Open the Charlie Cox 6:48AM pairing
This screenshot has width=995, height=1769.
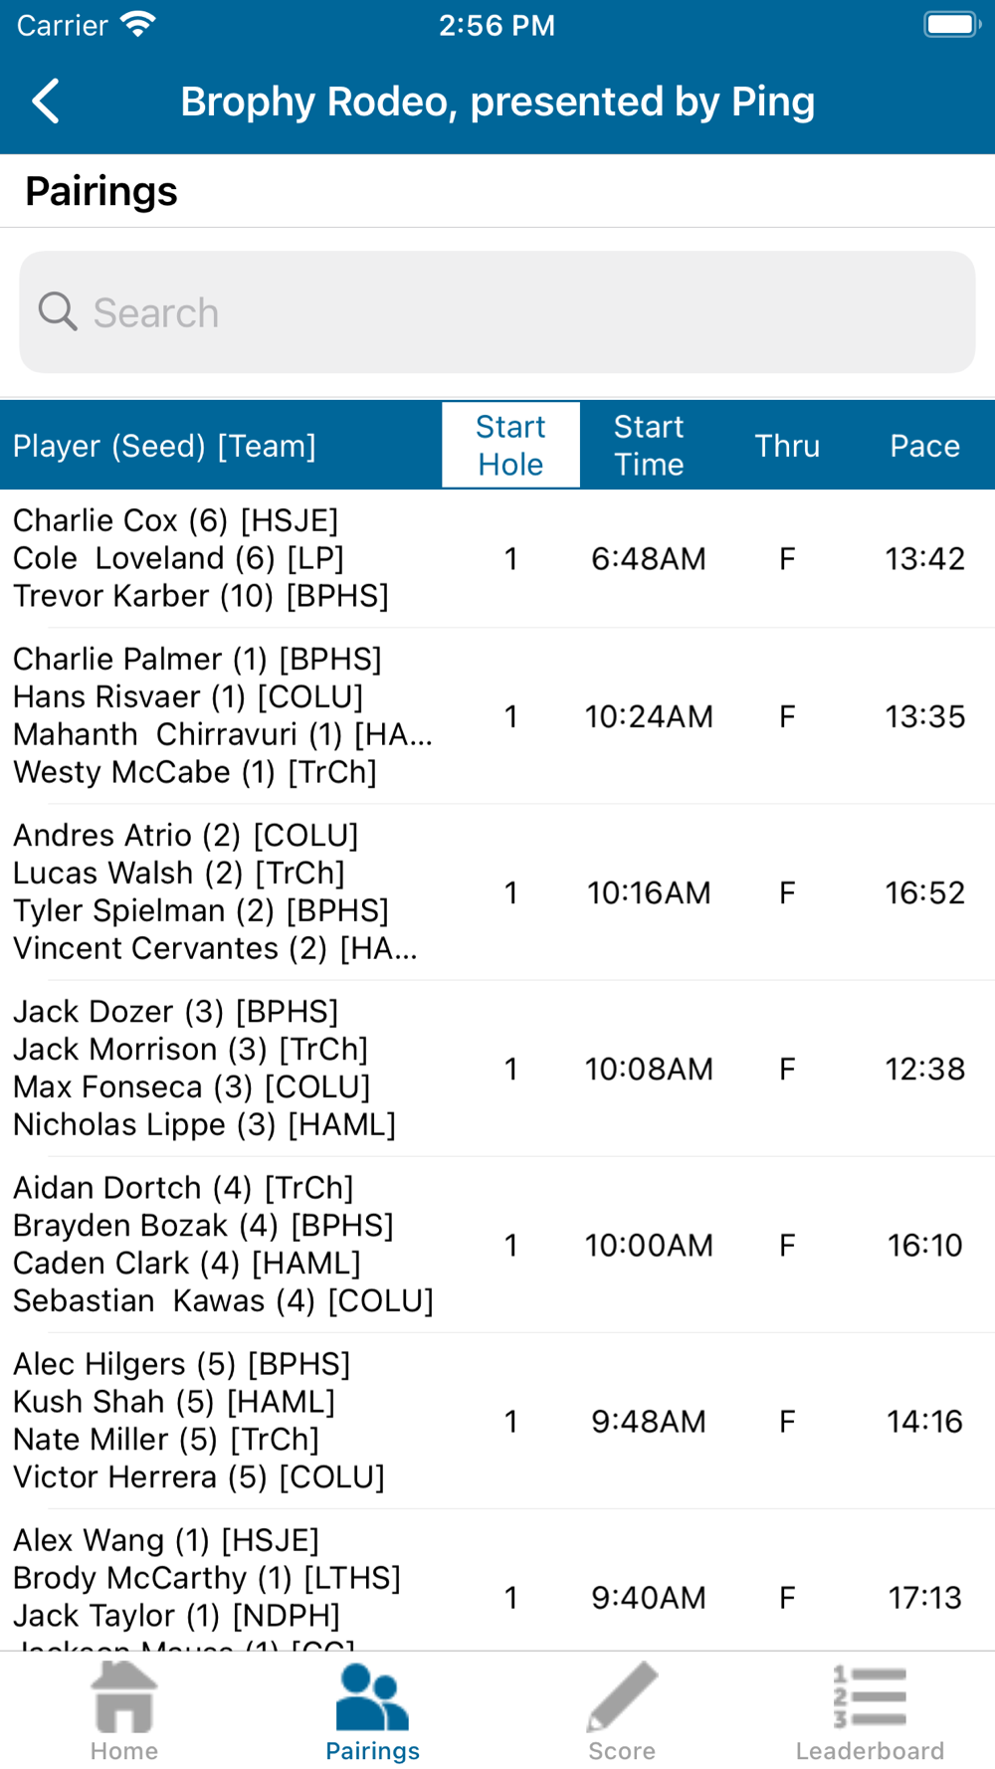pyautogui.click(x=497, y=558)
